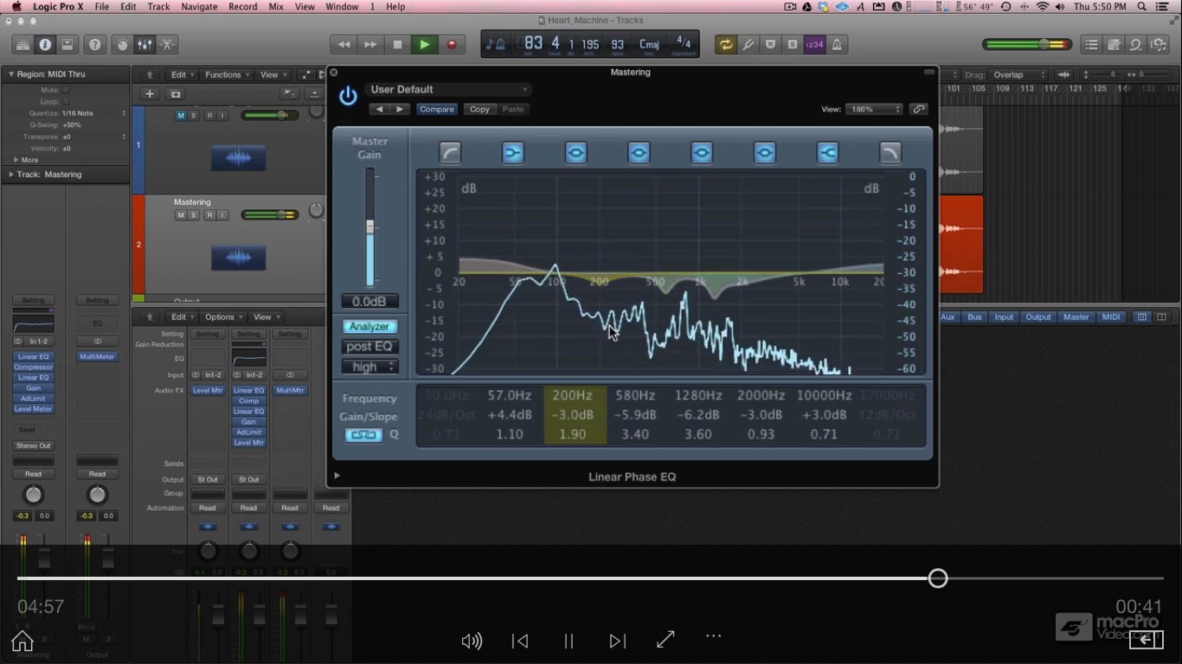Mute the Mastering track with M button
Image resolution: width=1182 pixels, height=664 pixels.
tap(181, 214)
